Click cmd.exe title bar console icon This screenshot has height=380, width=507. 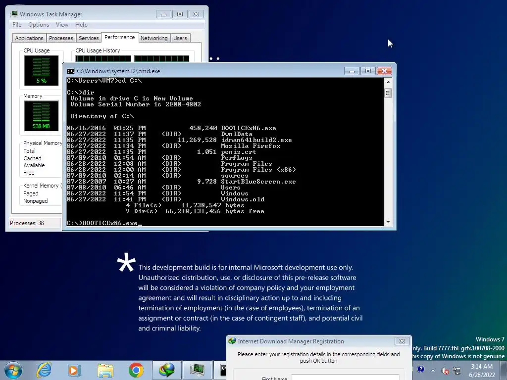70,71
